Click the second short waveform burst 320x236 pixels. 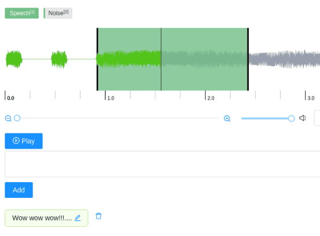click(59, 59)
